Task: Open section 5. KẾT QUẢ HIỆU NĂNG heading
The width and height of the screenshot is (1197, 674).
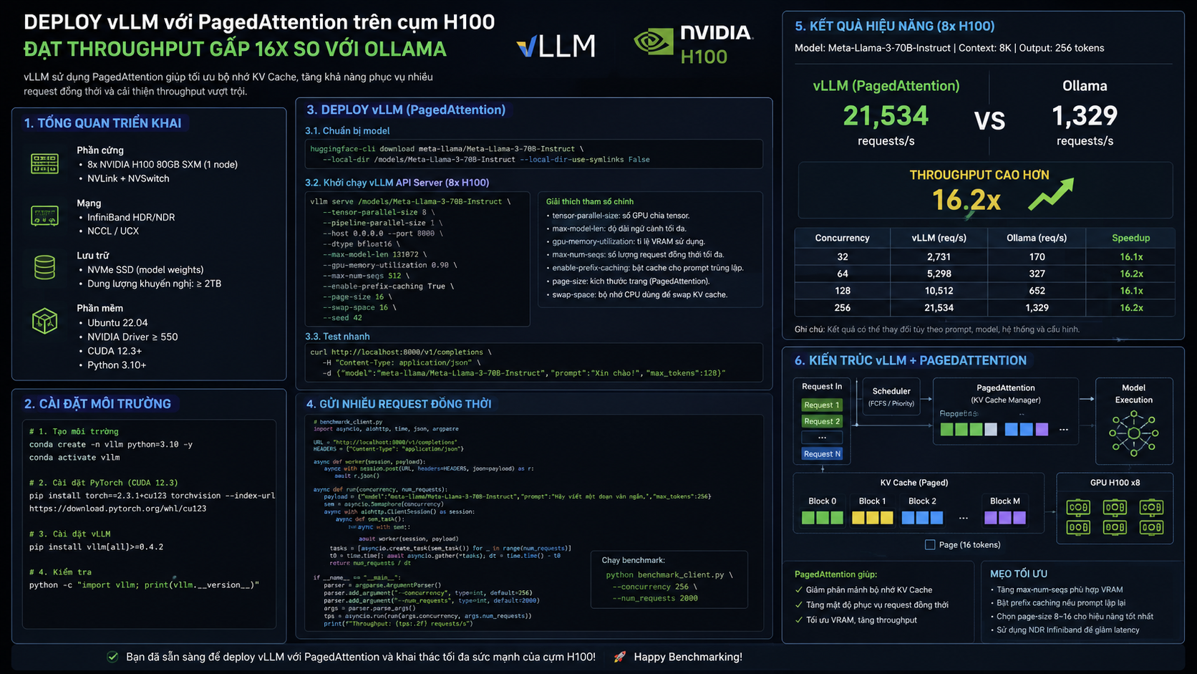Action: click(894, 26)
